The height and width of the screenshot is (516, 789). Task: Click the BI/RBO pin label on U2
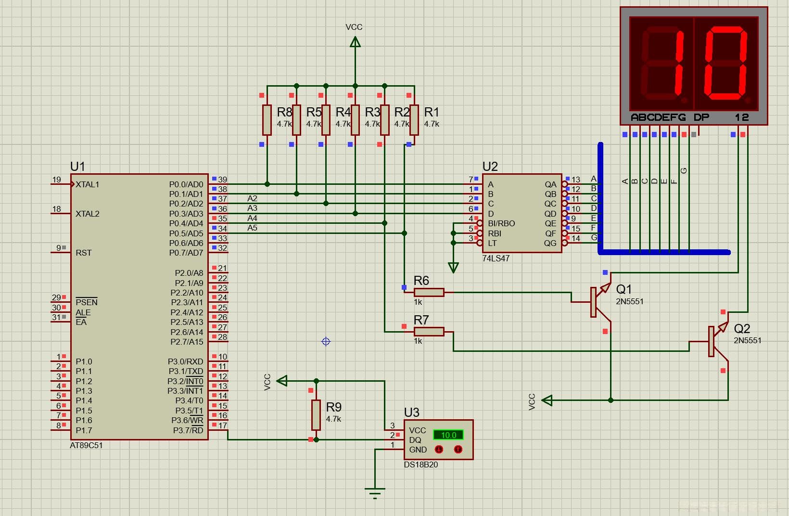pos(501,223)
